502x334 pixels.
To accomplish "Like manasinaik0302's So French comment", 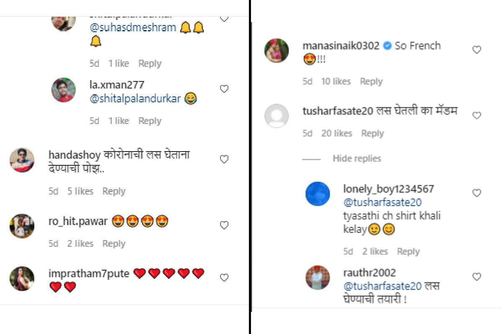I will pos(476,50).
